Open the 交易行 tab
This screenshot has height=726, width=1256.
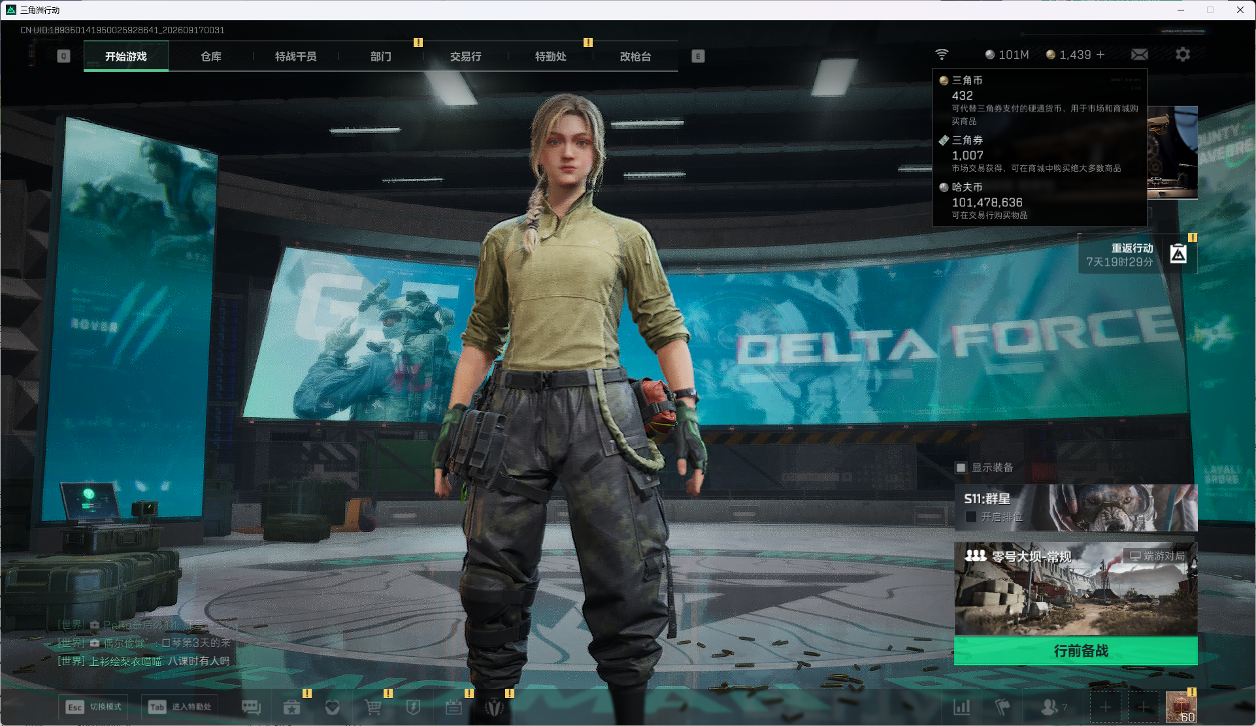pyautogui.click(x=466, y=56)
